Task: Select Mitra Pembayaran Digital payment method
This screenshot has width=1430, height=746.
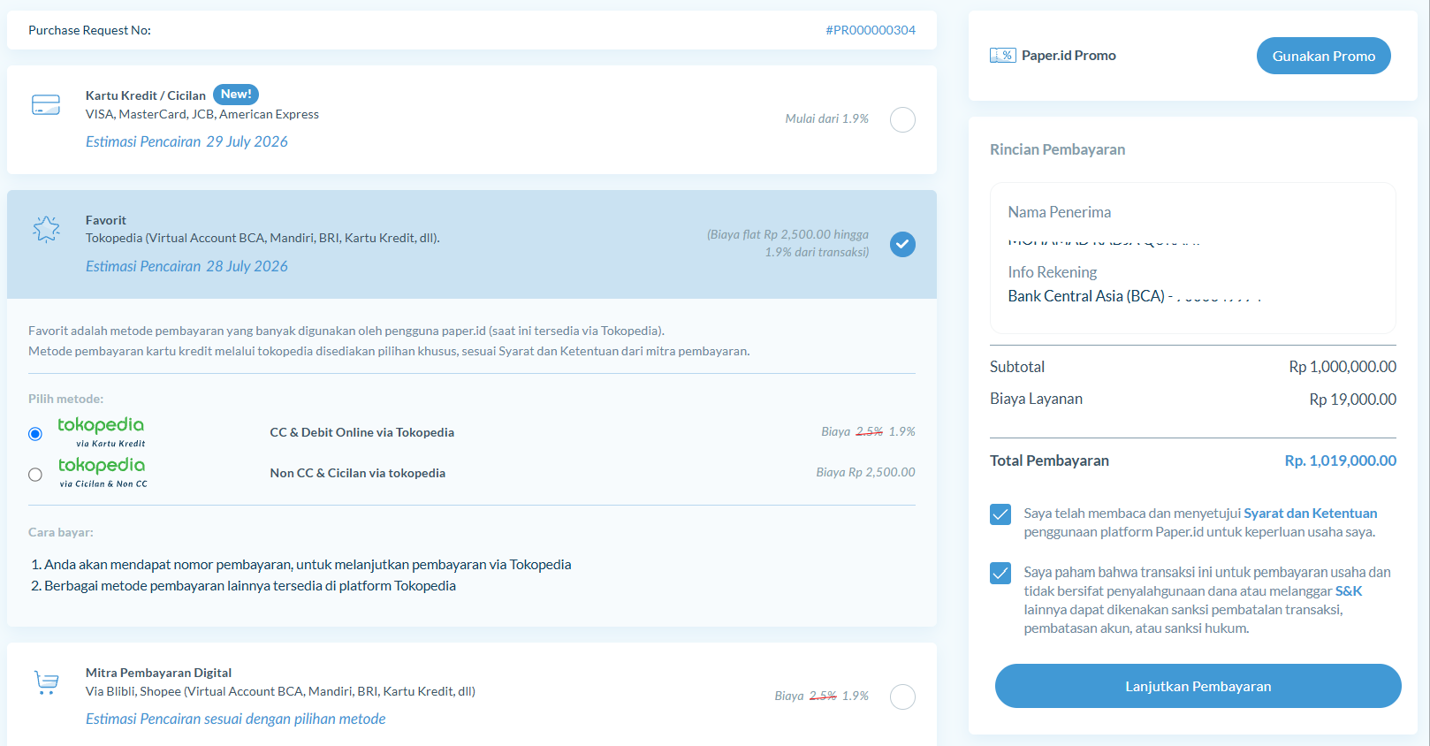Action: pyautogui.click(x=902, y=697)
